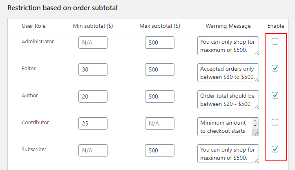Click the Subscriber Min subtotal N/A field
Image resolution: width=295 pixels, height=170 pixels.
click(x=93, y=150)
